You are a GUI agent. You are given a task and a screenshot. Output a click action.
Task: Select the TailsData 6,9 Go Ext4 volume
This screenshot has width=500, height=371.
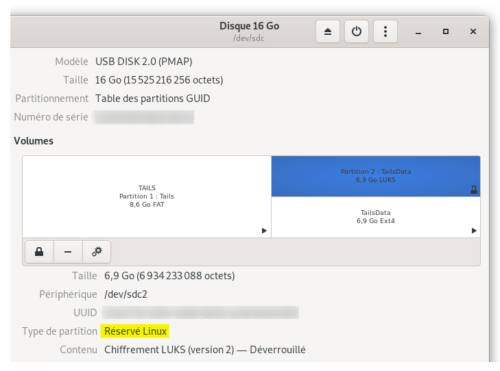(376, 217)
